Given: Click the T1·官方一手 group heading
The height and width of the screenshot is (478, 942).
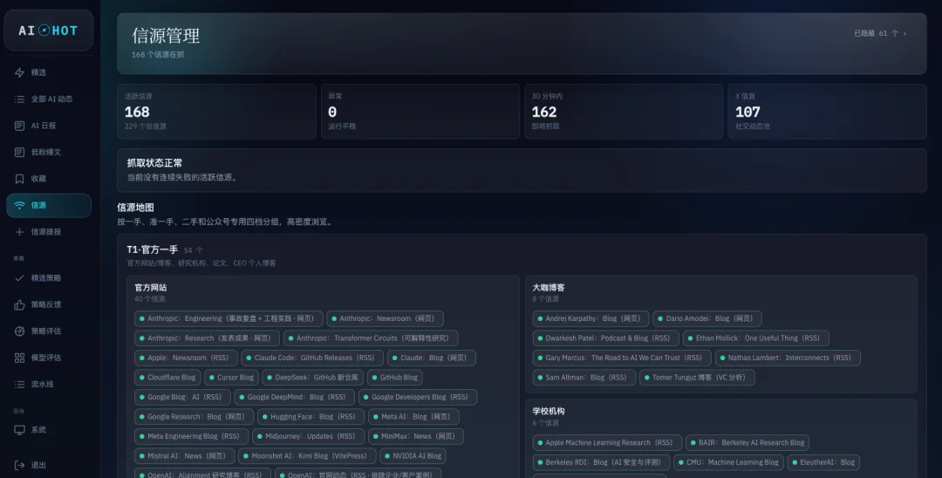Looking at the screenshot, I should [152, 249].
